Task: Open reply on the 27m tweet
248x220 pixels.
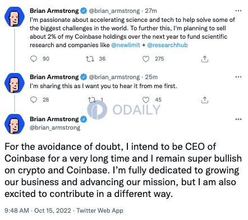Action: coord(34,59)
